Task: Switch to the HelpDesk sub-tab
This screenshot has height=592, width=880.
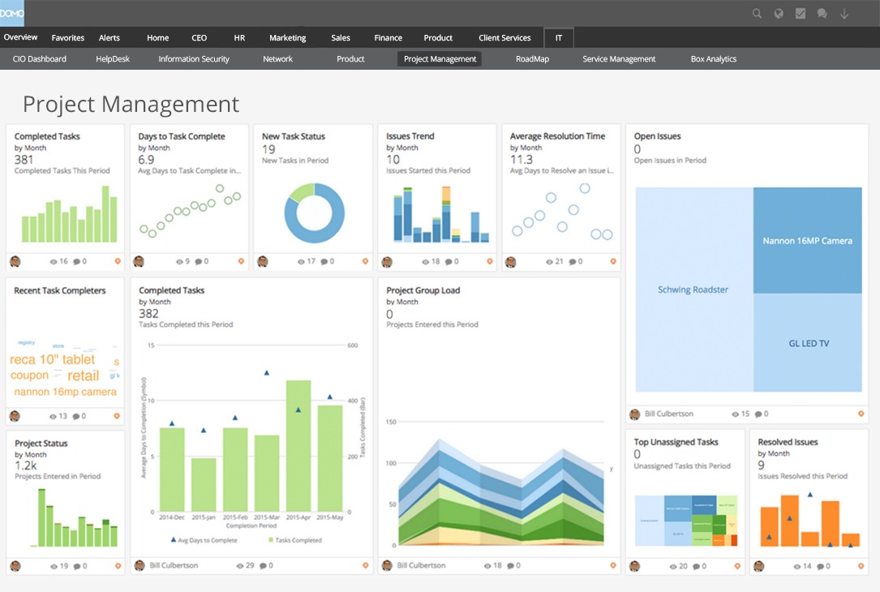Action: pyautogui.click(x=113, y=59)
